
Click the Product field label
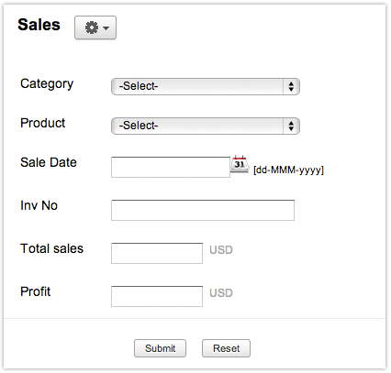[x=43, y=123]
